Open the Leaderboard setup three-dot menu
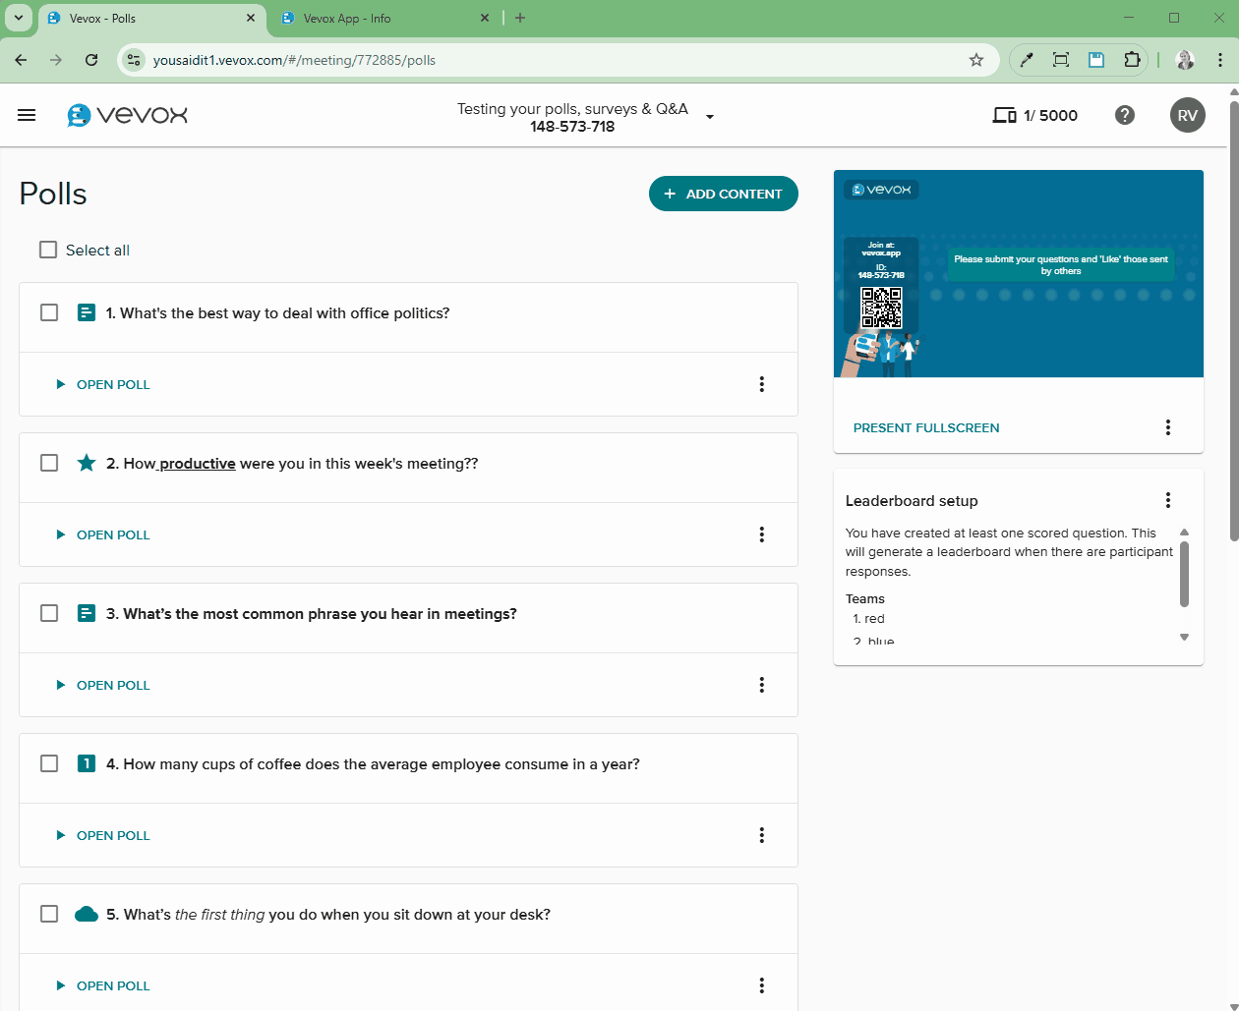 (1167, 500)
